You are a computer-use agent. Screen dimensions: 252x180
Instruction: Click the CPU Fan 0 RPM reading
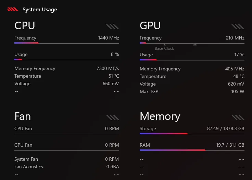point(112,128)
